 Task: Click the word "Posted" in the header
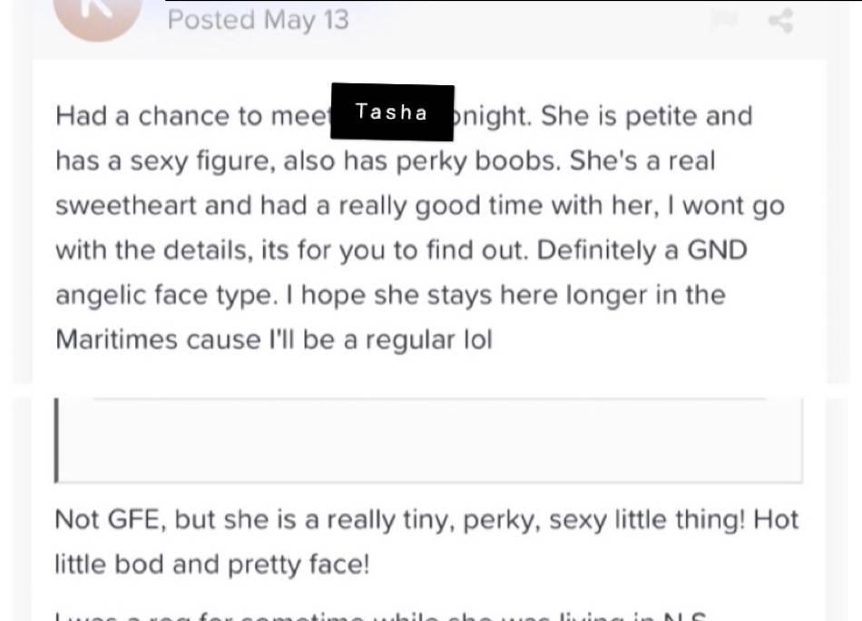[x=211, y=20]
